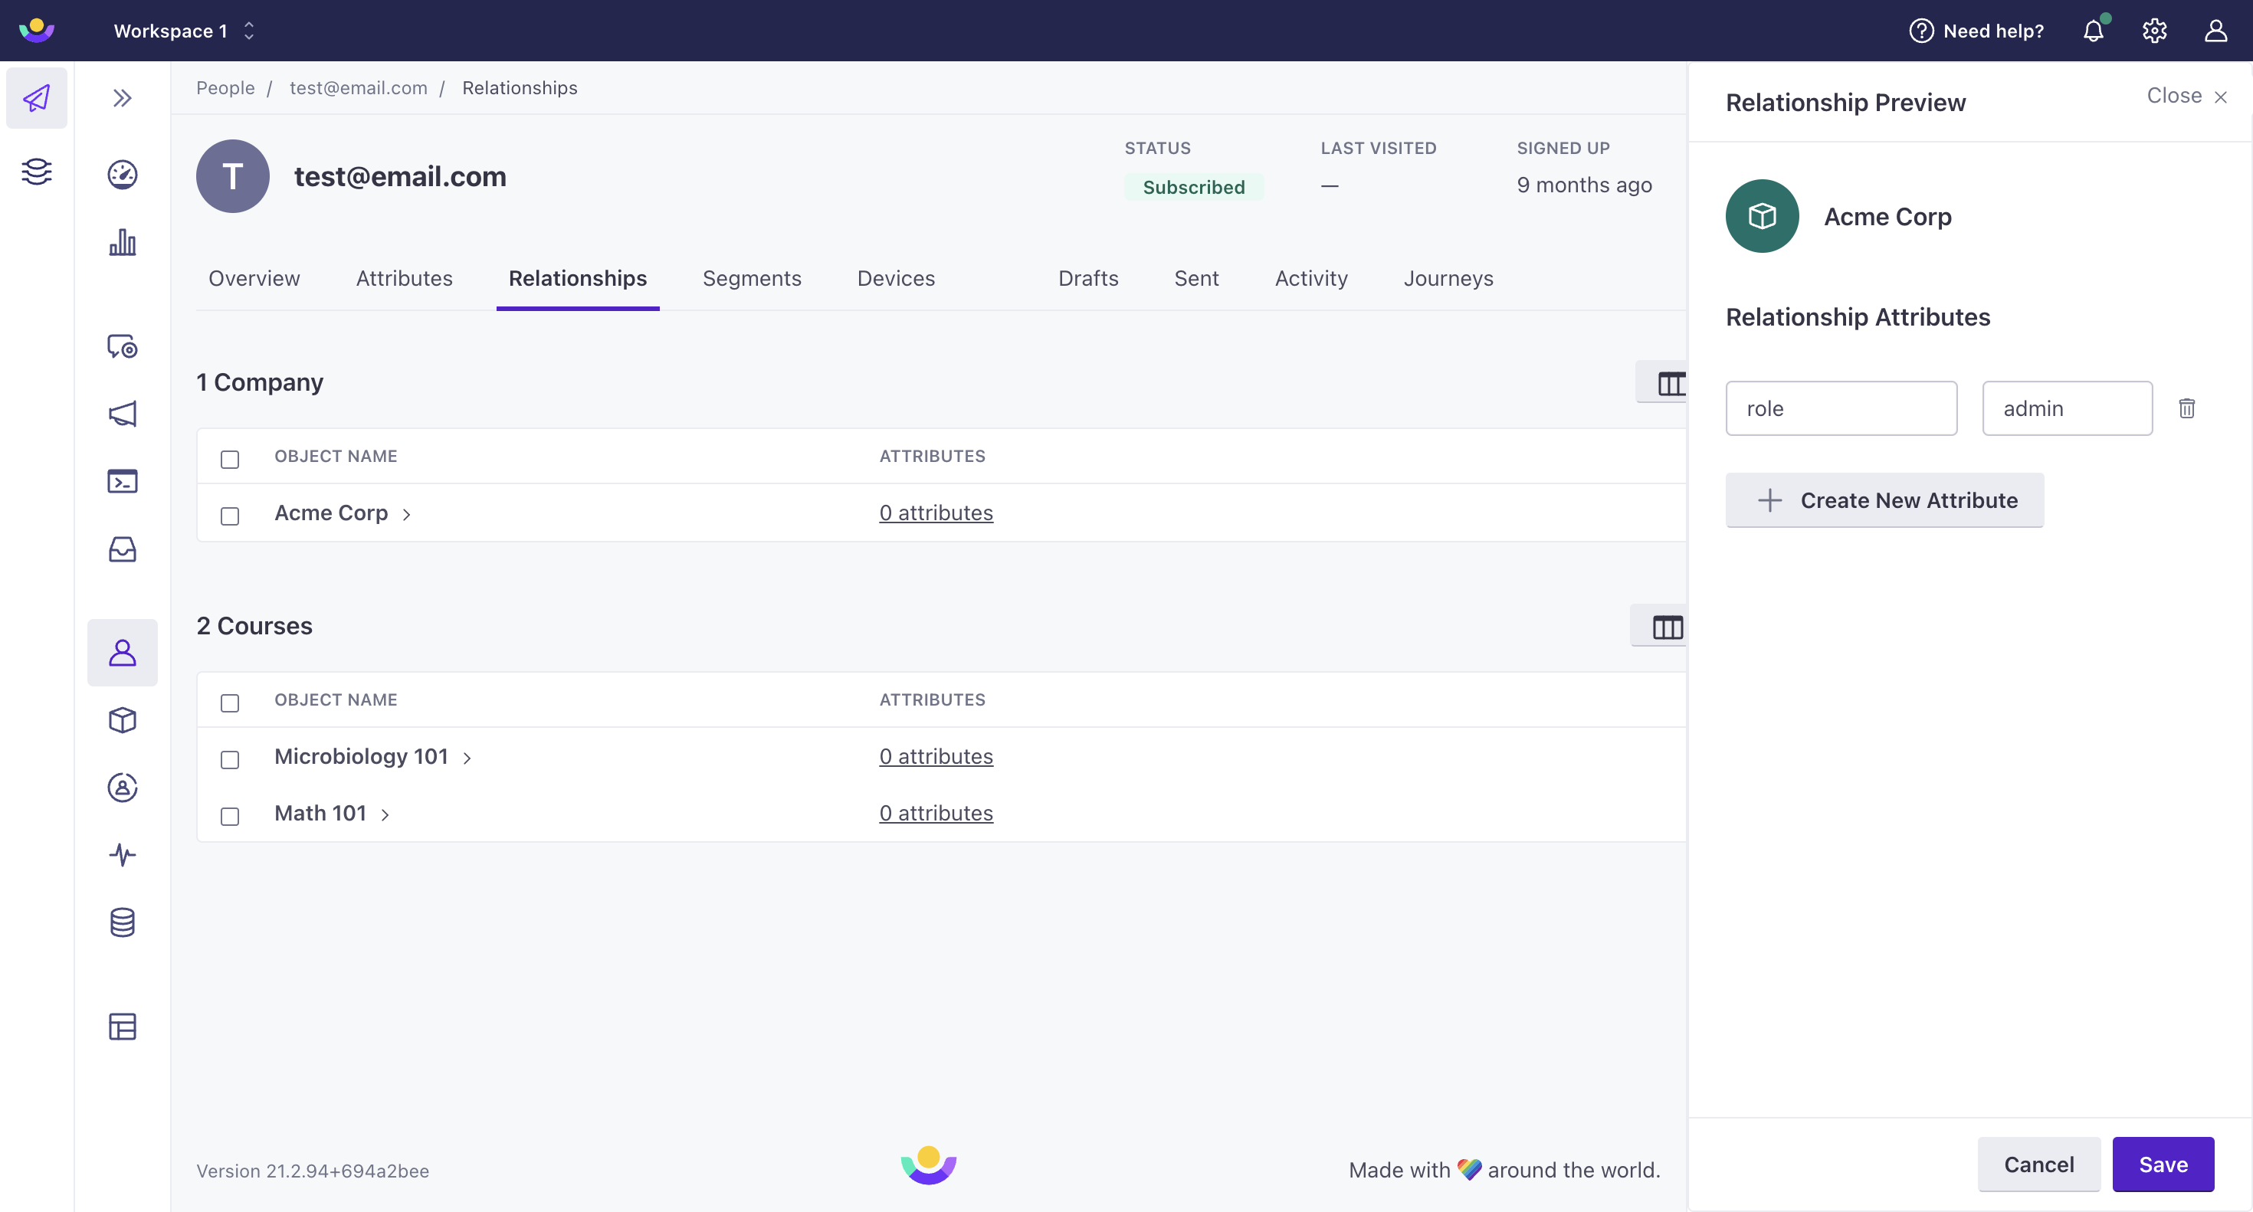Go to test@email.com breadcrumb link
This screenshot has width=2253, height=1212.
359,87
